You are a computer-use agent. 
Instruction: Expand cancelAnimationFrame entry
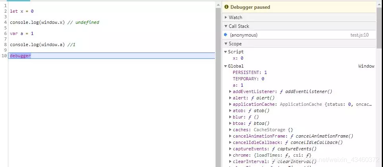[x=230, y=136]
